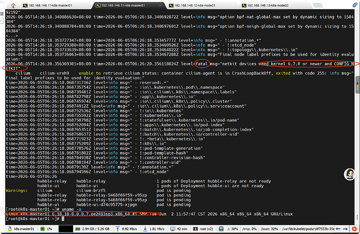Click '/tmp: 0%' disk usage entry
The image size is (360, 234).
pyautogui.click(x=249, y=229)
